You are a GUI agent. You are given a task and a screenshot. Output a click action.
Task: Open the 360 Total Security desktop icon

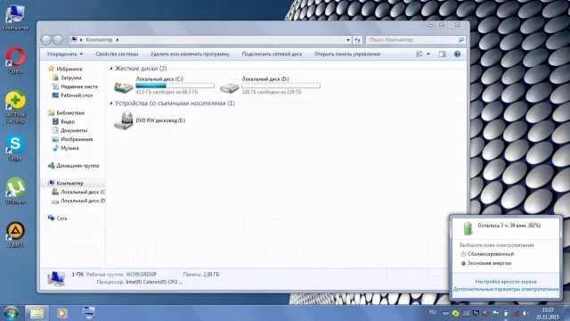pos(15,107)
